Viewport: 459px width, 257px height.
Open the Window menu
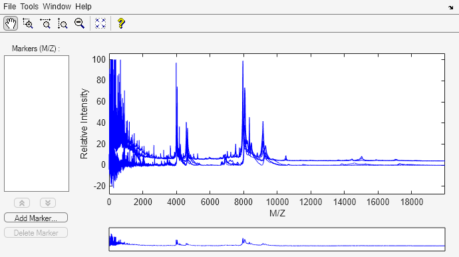coord(57,7)
